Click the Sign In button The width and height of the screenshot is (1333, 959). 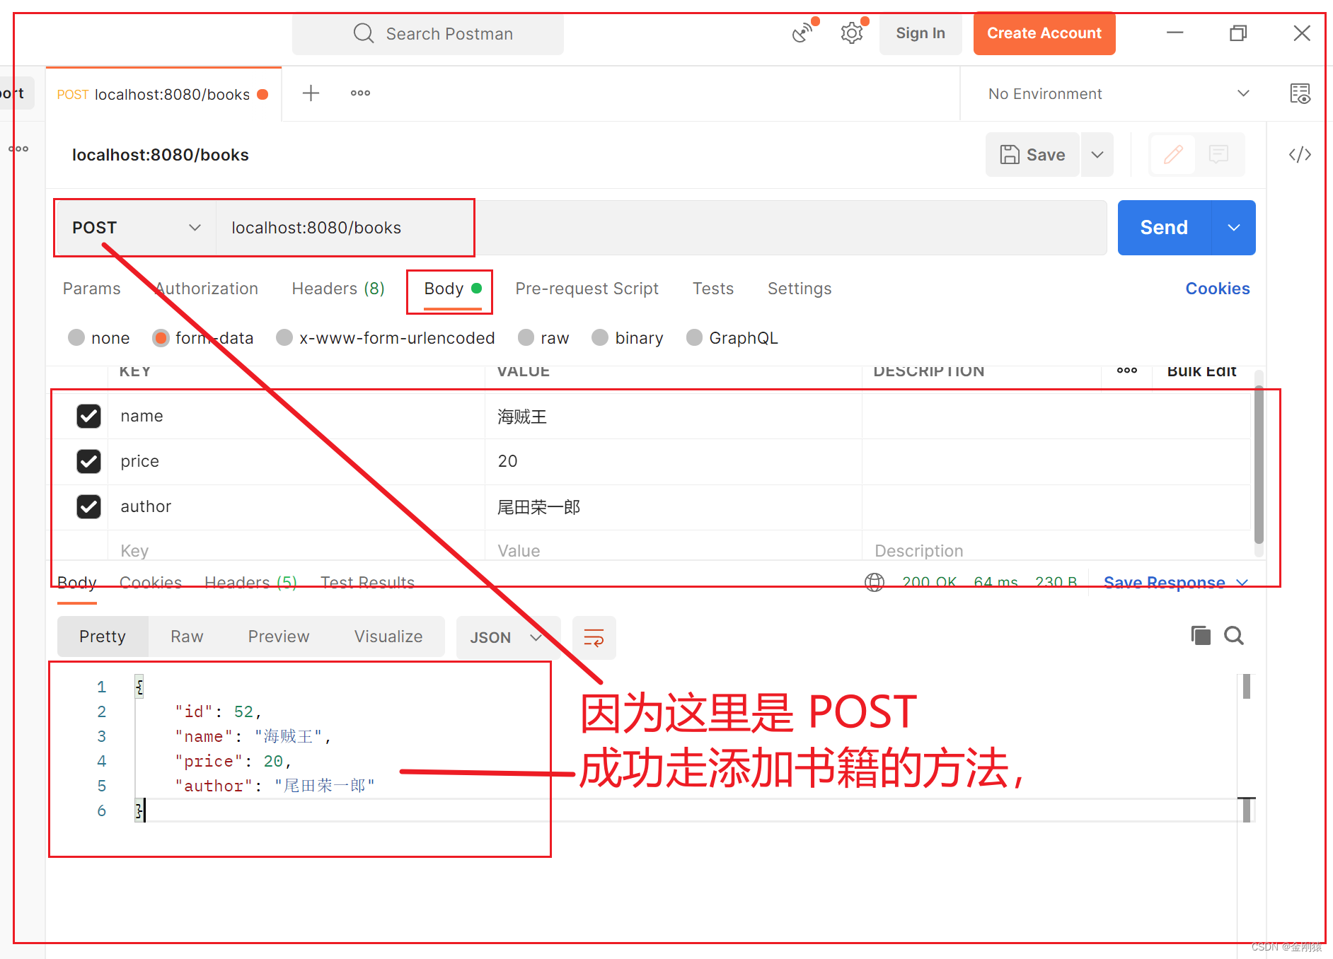pyautogui.click(x=920, y=33)
